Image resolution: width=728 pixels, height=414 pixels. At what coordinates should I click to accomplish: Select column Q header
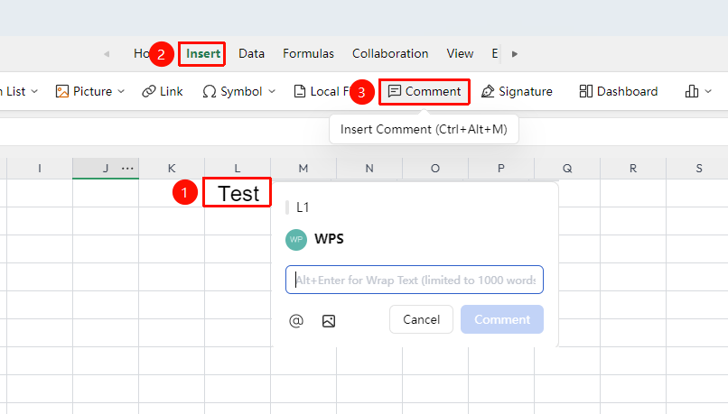(567, 169)
